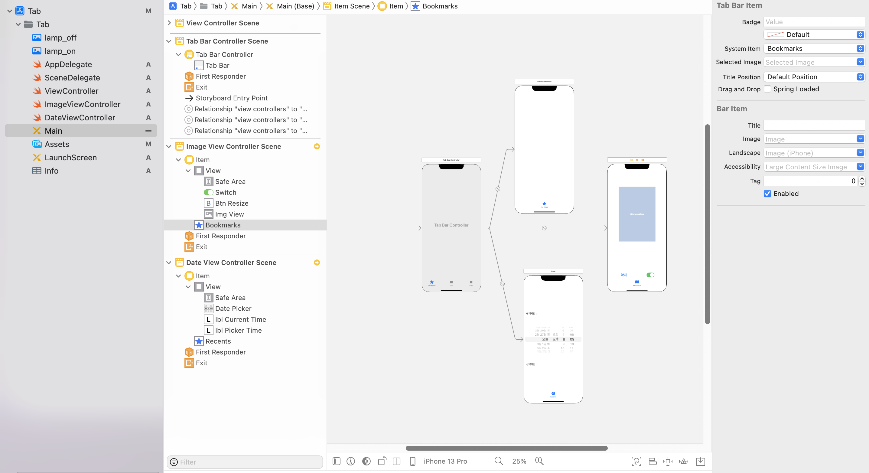Toggle document outline sidebar icon
869x473 pixels.
pos(336,461)
